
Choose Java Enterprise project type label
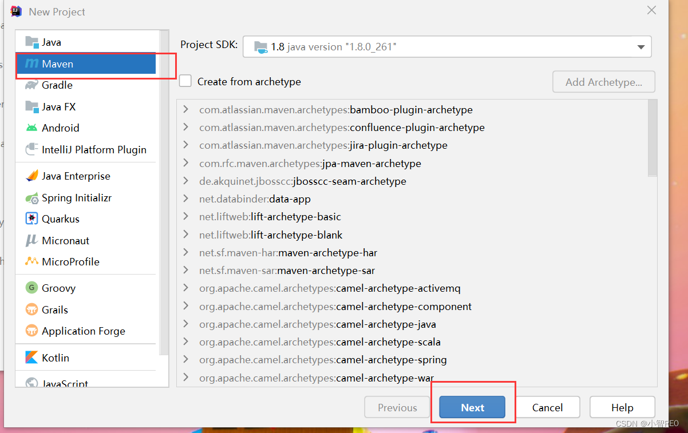tap(76, 176)
